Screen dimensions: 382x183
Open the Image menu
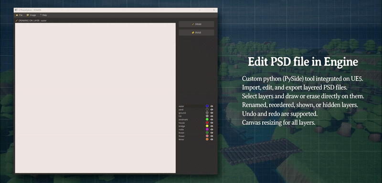tap(31, 15)
